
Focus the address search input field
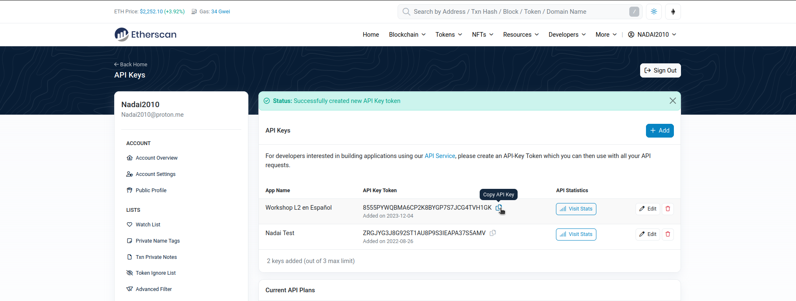click(520, 12)
